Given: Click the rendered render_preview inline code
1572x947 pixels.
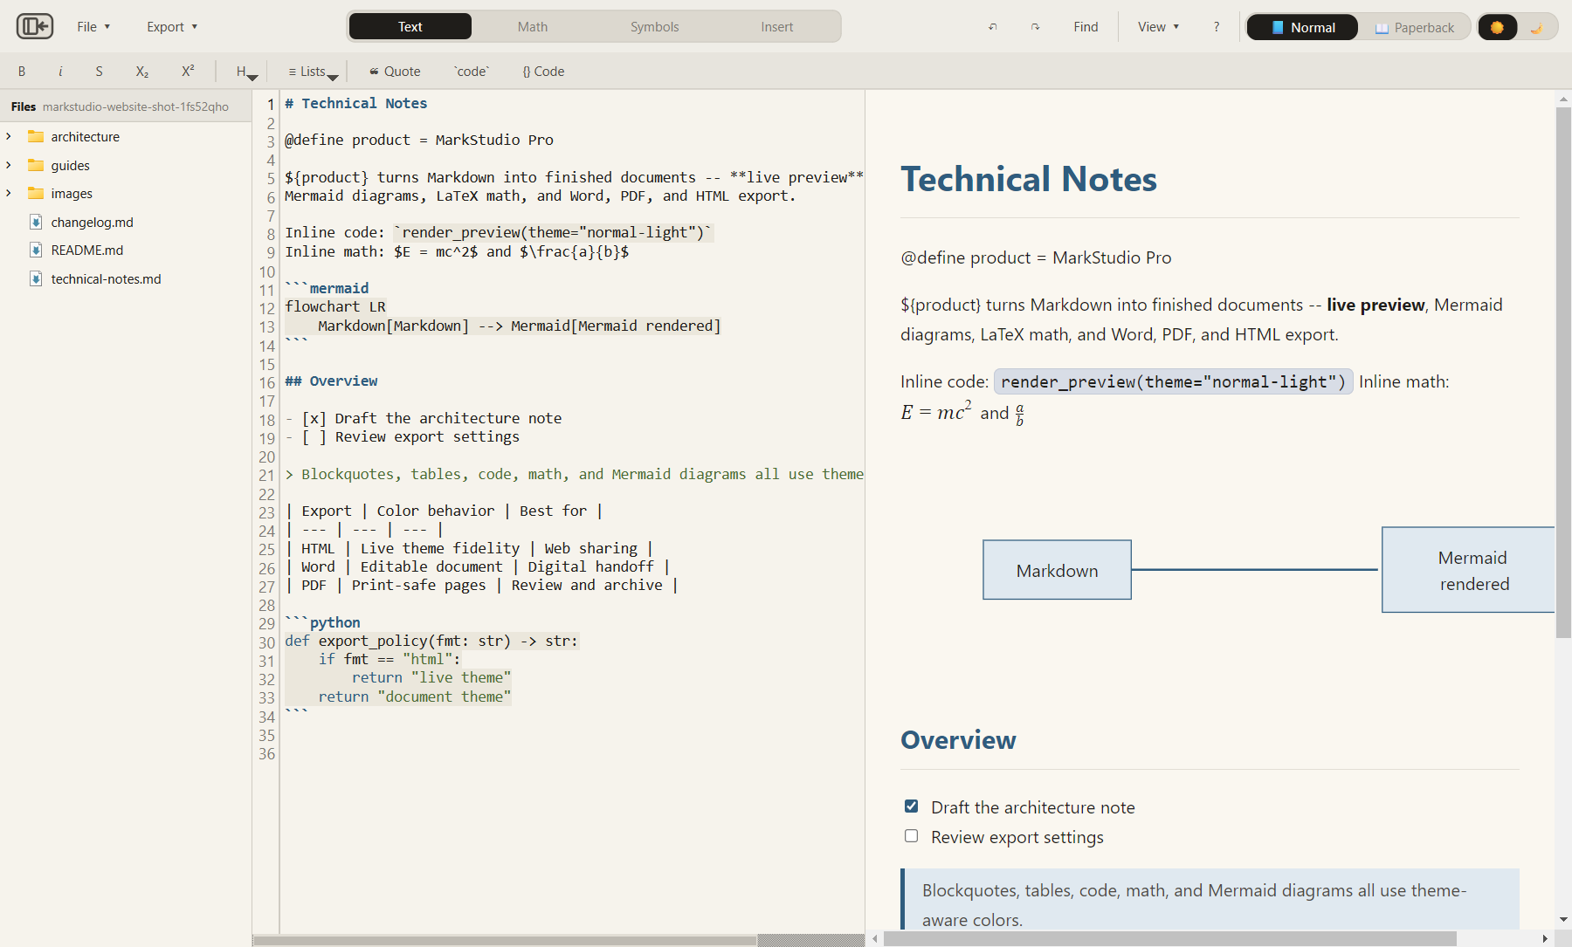Looking at the screenshot, I should pyautogui.click(x=1173, y=381).
